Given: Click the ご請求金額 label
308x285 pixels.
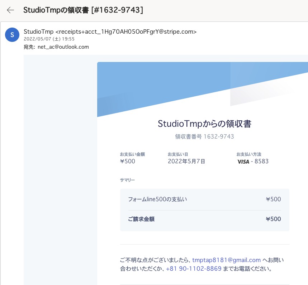Looking at the screenshot, I should coord(141,219).
